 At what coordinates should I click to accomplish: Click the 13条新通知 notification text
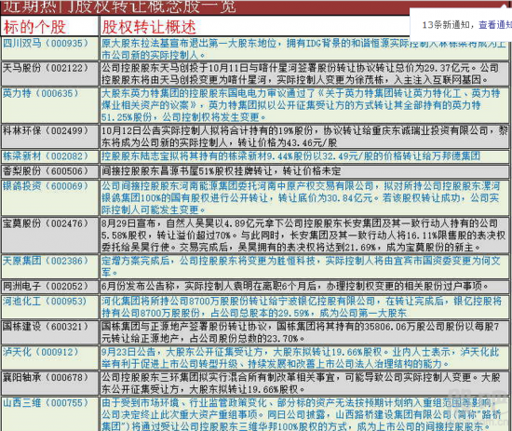coord(446,25)
